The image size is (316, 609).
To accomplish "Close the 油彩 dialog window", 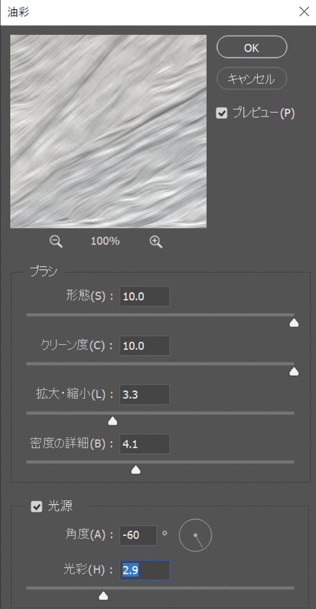I will click(x=304, y=12).
